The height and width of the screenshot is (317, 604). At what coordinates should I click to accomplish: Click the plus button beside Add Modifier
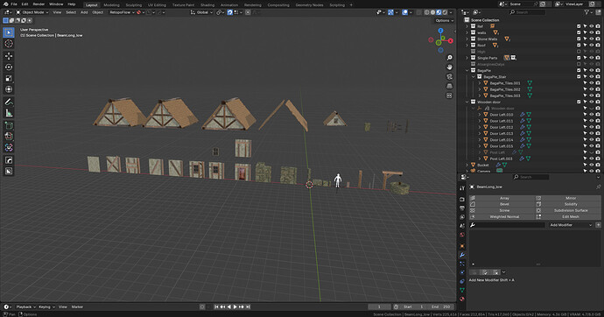(598, 225)
